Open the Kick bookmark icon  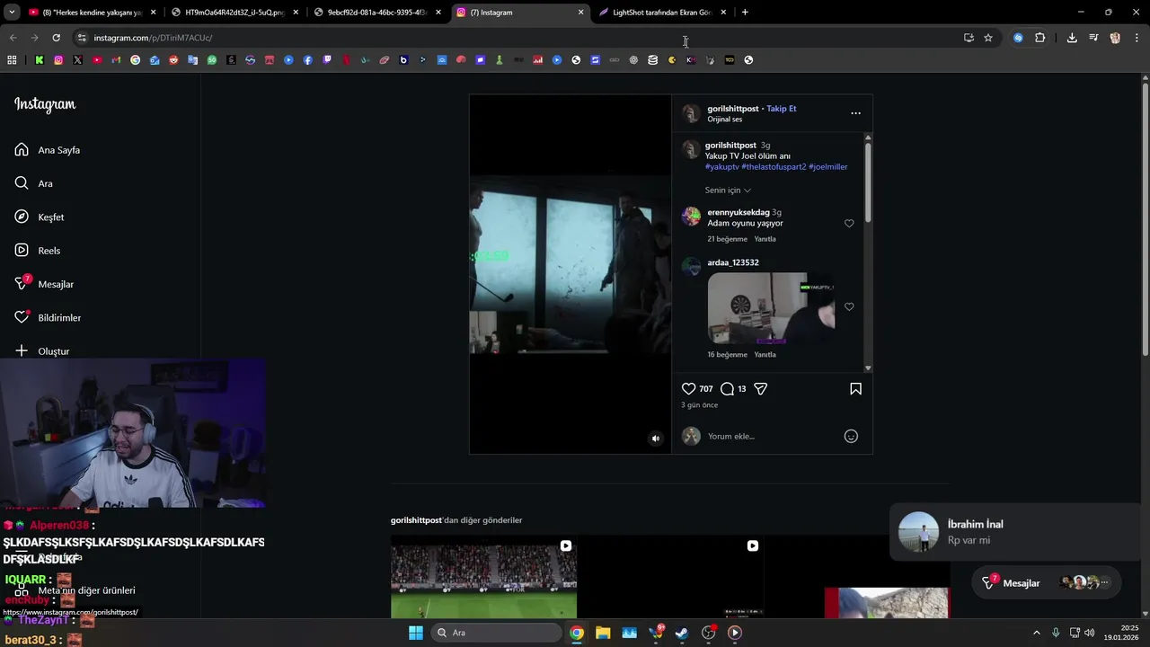[40, 60]
